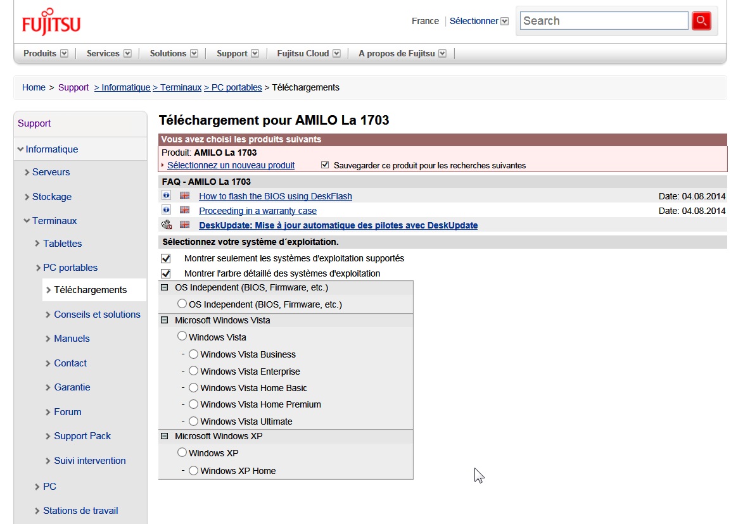Click the UK flag next to DeskFlash FAQ
The image size is (731, 524).
(x=184, y=196)
